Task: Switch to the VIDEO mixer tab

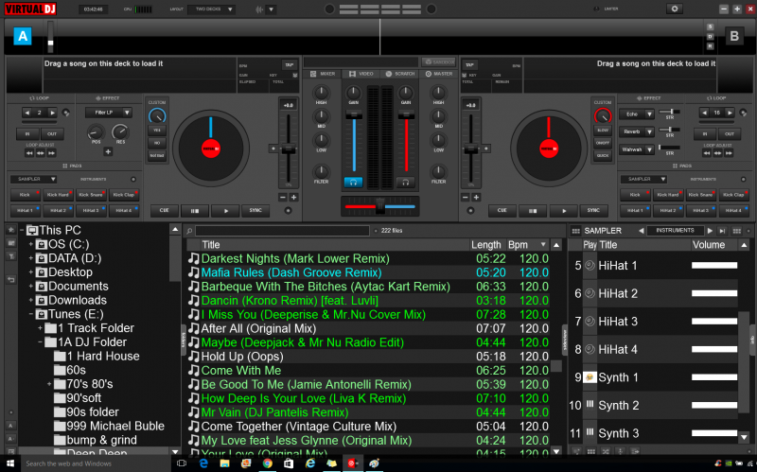Action: pyautogui.click(x=363, y=73)
